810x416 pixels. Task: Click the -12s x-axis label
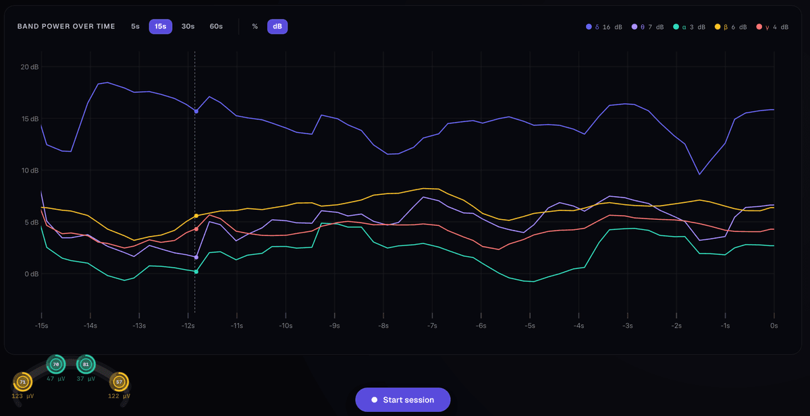coord(188,326)
